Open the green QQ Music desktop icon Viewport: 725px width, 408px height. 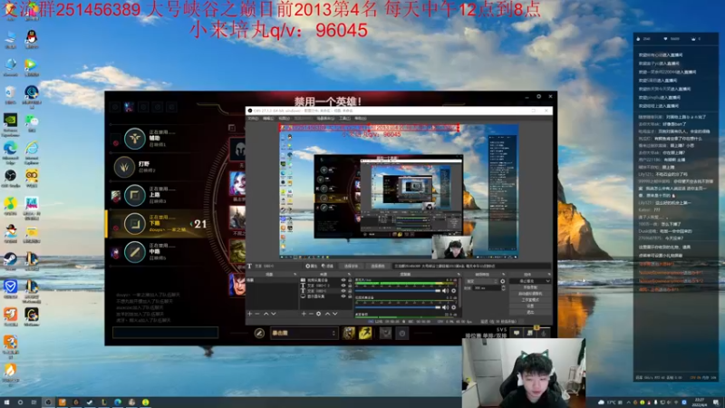10,205
